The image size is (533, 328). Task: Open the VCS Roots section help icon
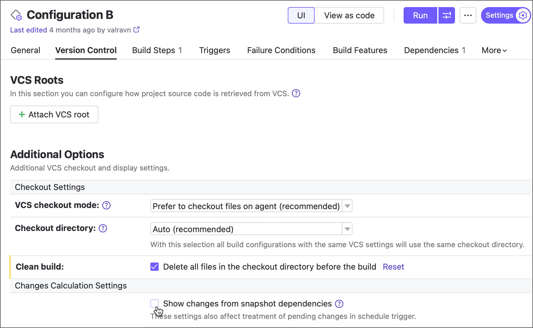tap(296, 93)
